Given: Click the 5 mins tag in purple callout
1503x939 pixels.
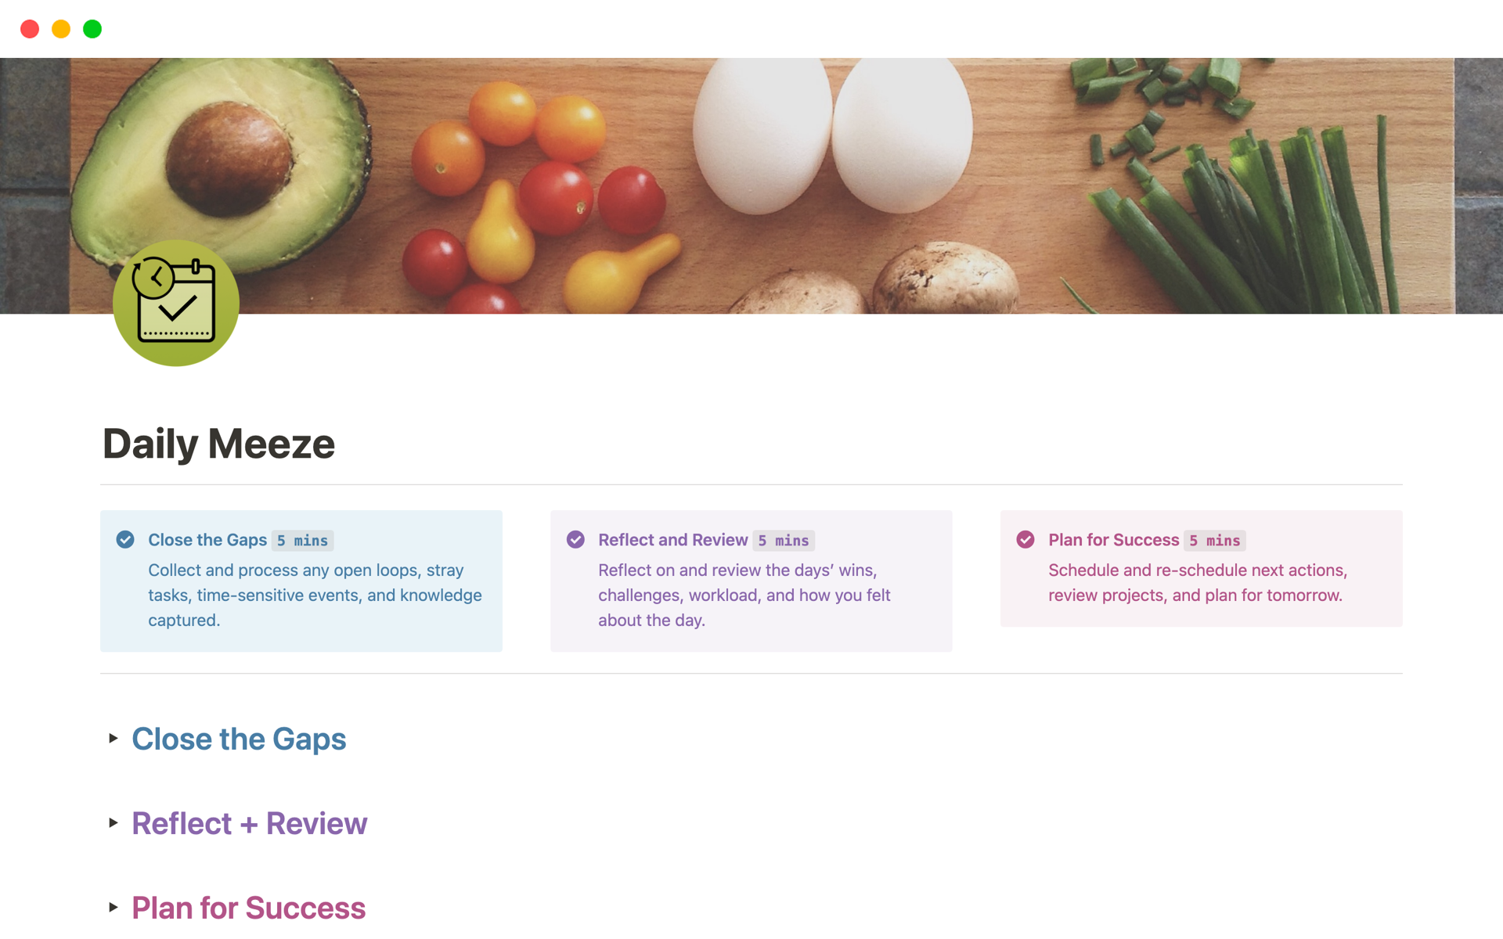Looking at the screenshot, I should pos(784,541).
